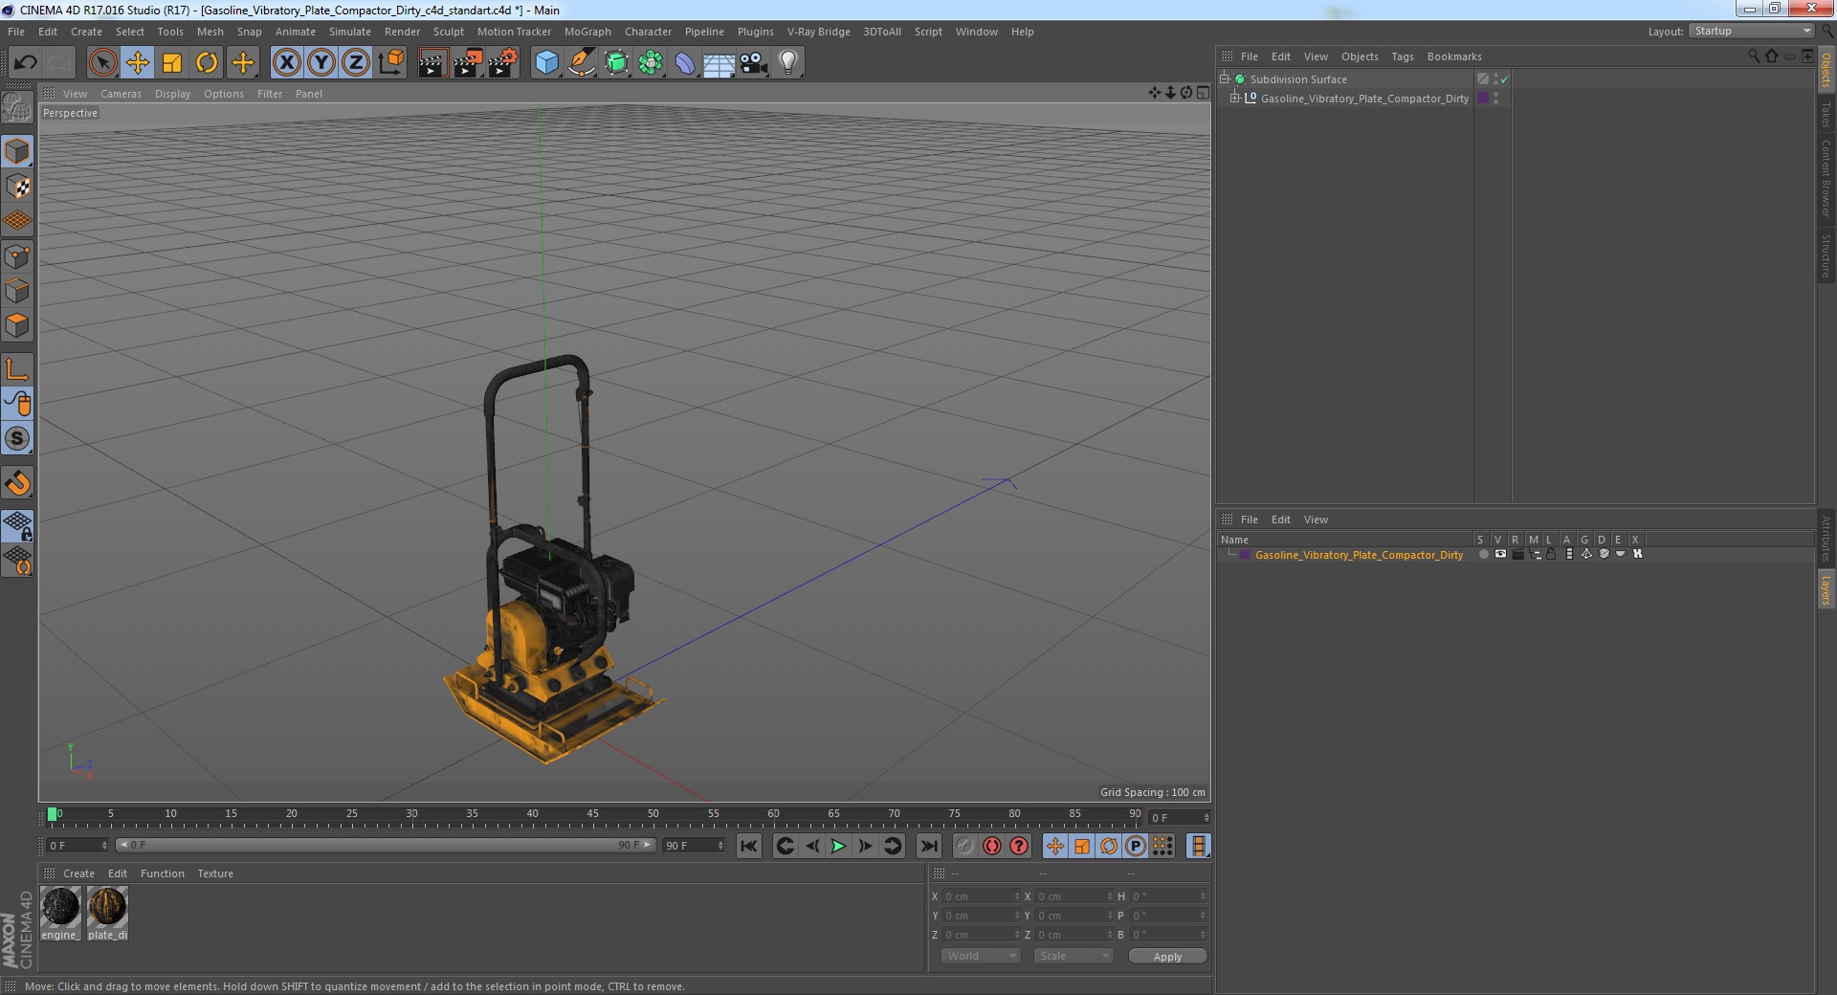Click the home icon in Object Manager

(1771, 56)
